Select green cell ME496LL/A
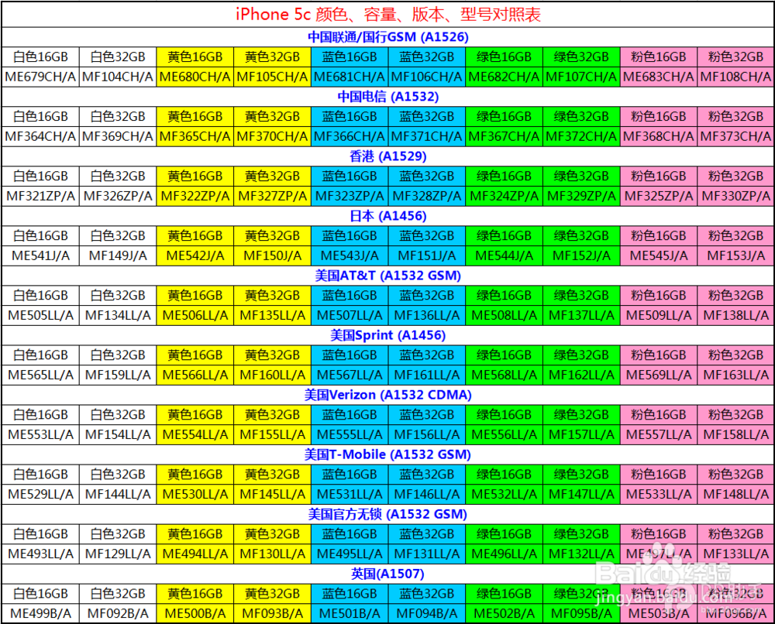 click(x=504, y=554)
